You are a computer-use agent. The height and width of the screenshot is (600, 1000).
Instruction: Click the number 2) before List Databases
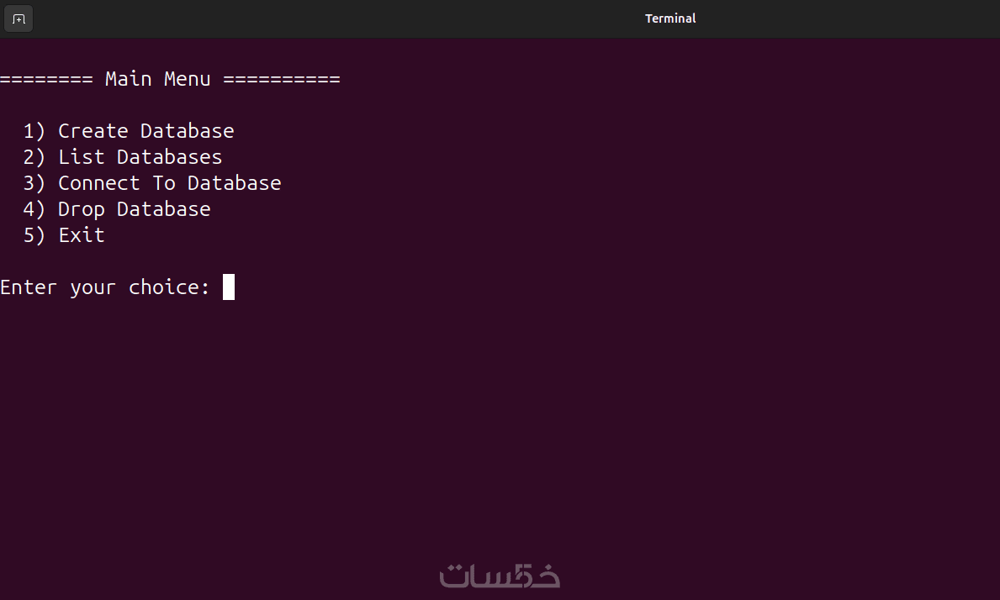(x=34, y=157)
